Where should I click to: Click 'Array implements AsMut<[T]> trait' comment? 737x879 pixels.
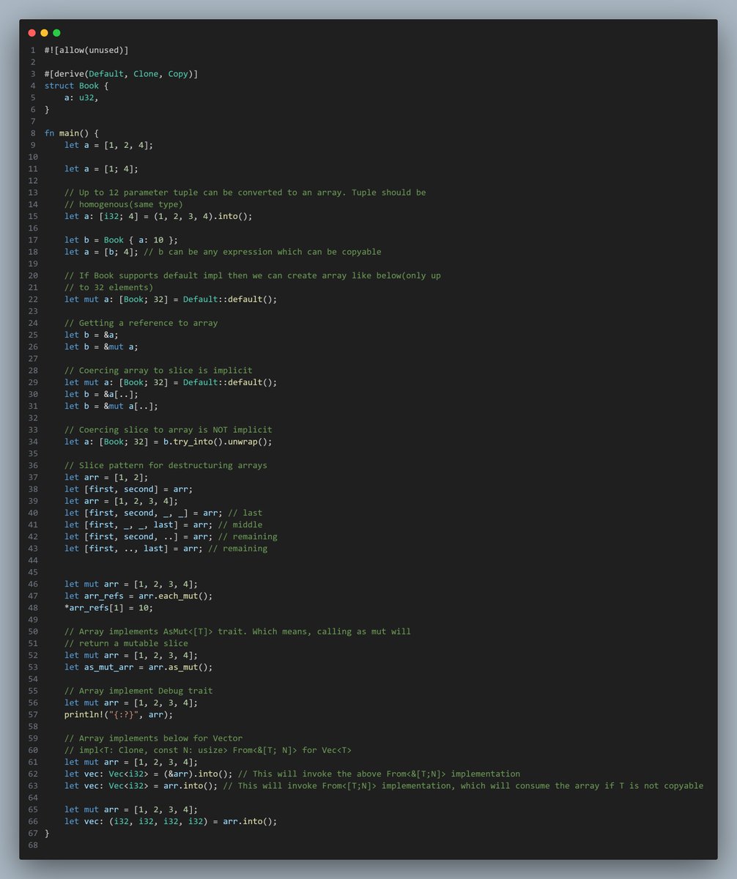(x=237, y=631)
